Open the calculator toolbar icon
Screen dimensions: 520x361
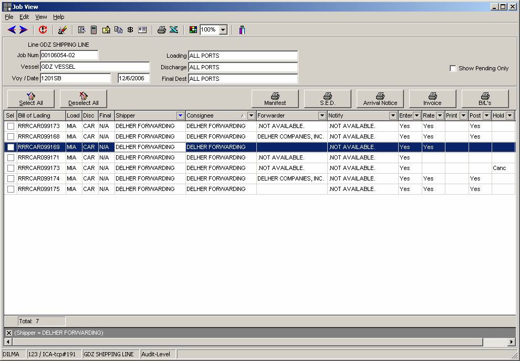[x=93, y=30]
